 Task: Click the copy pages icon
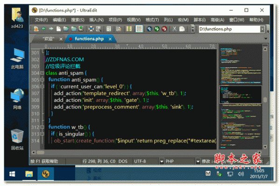pos(182,29)
